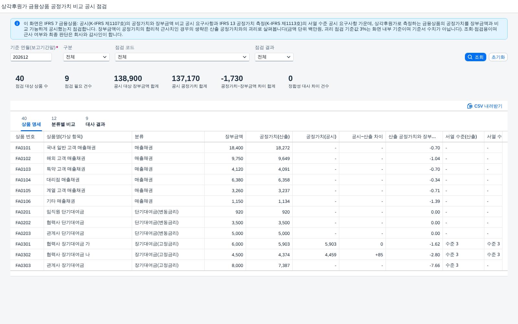Click the CSV 내려받기 link text
Image resolution: width=518 pixels, height=324 pixels.
[x=488, y=106]
